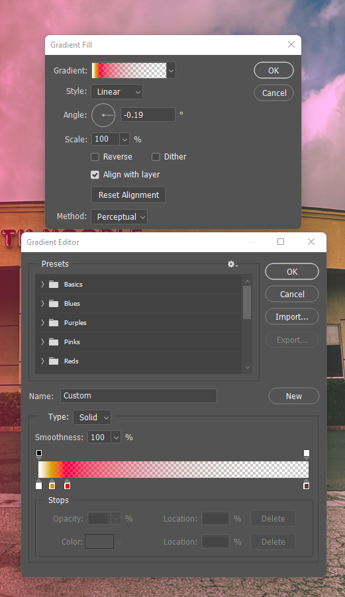This screenshot has height=597, width=345.
Task: Click the Basics folder icon
Action: [x=54, y=285]
